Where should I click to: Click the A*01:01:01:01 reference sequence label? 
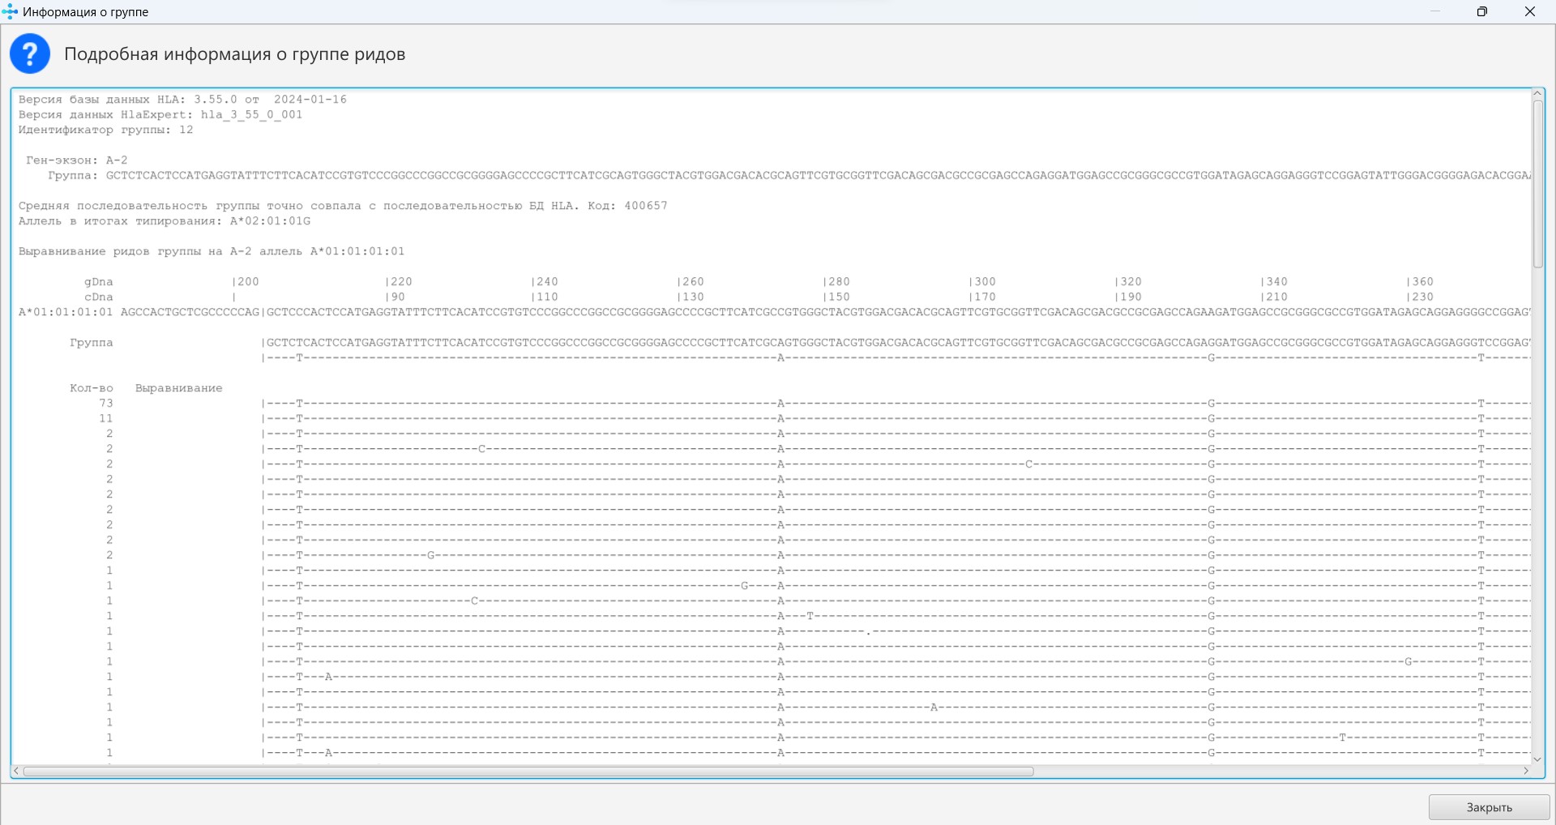66,312
